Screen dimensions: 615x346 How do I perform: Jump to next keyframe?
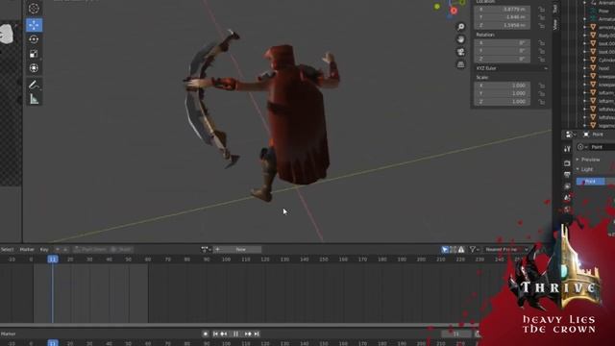coord(248,334)
